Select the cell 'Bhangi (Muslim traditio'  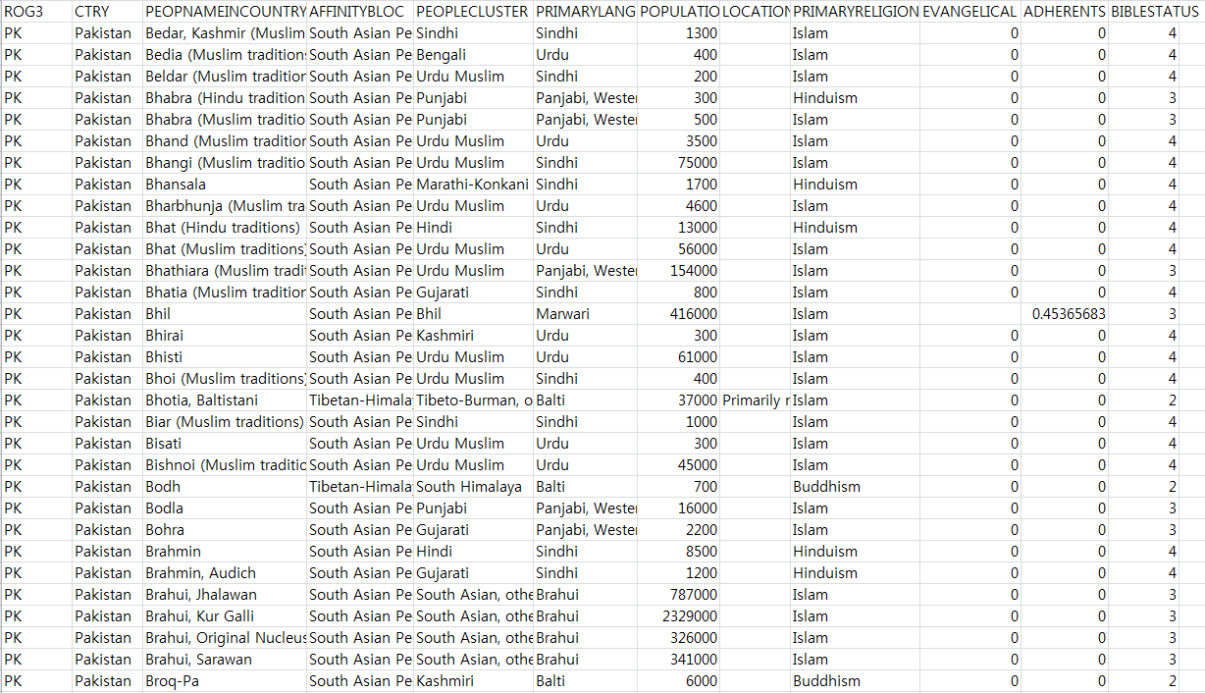click(x=225, y=163)
